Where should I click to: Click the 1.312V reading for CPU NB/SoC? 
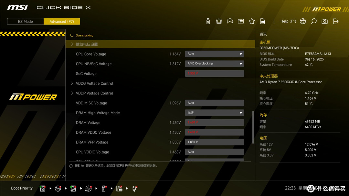175,64
